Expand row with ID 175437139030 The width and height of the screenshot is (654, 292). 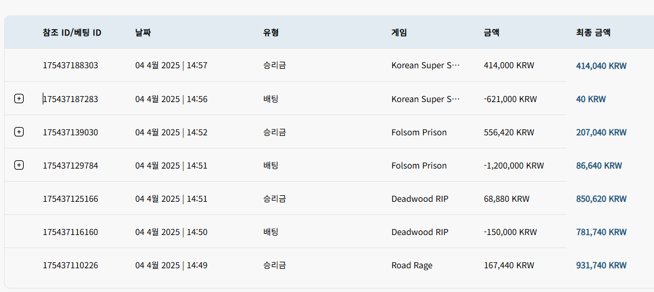19,132
